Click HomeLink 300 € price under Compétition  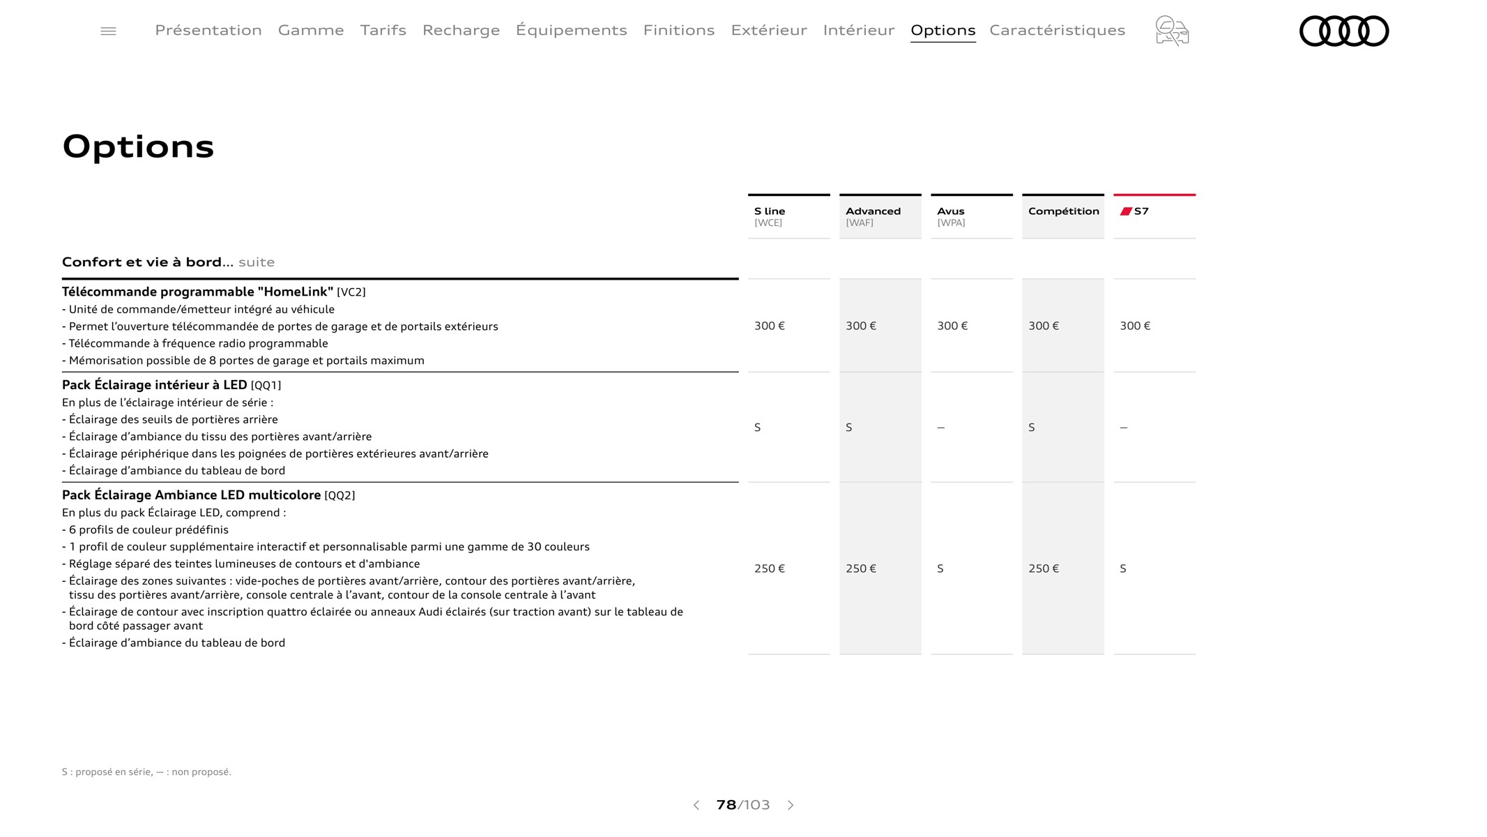point(1044,326)
